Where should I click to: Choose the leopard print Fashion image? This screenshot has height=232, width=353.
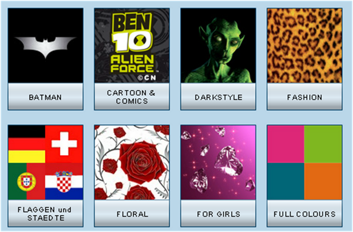pos(304,46)
